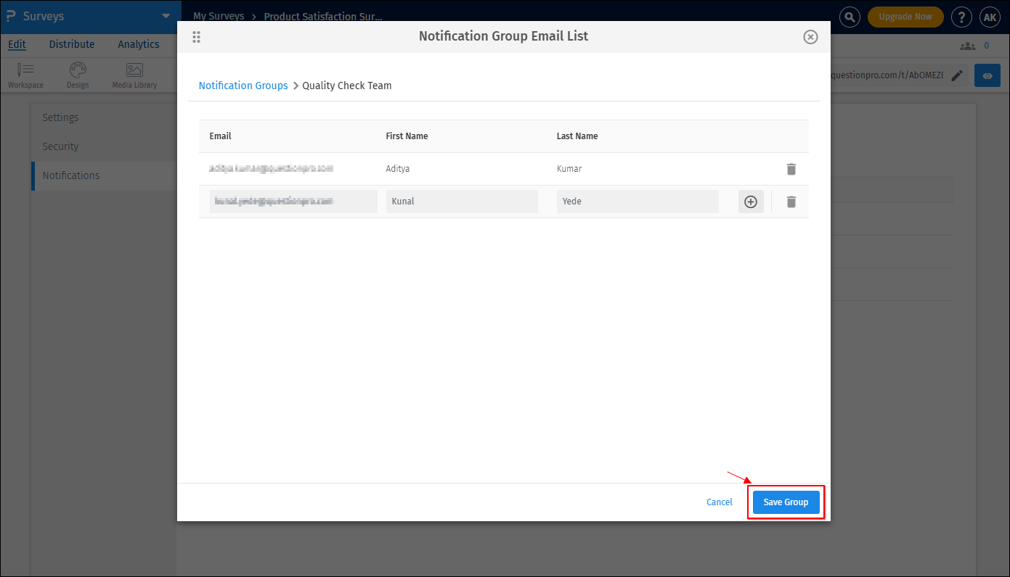Viewport: 1010px width, 577px height.
Task: Click the Product Satisfaction Survey breadcrumb
Action: [323, 16]
